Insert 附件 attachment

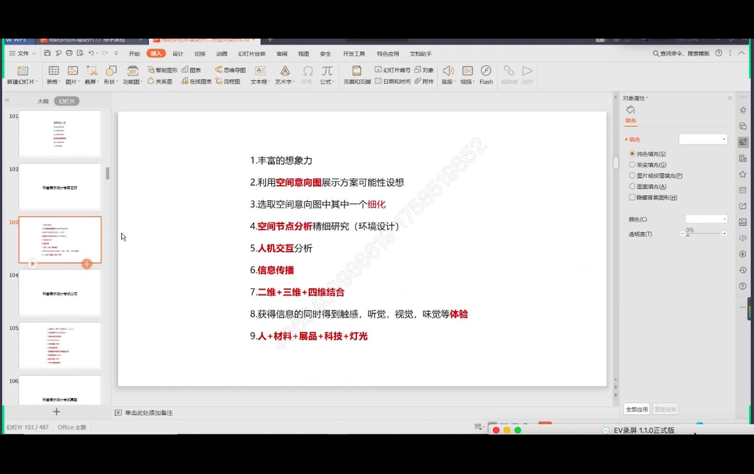(x=424, y=81)
